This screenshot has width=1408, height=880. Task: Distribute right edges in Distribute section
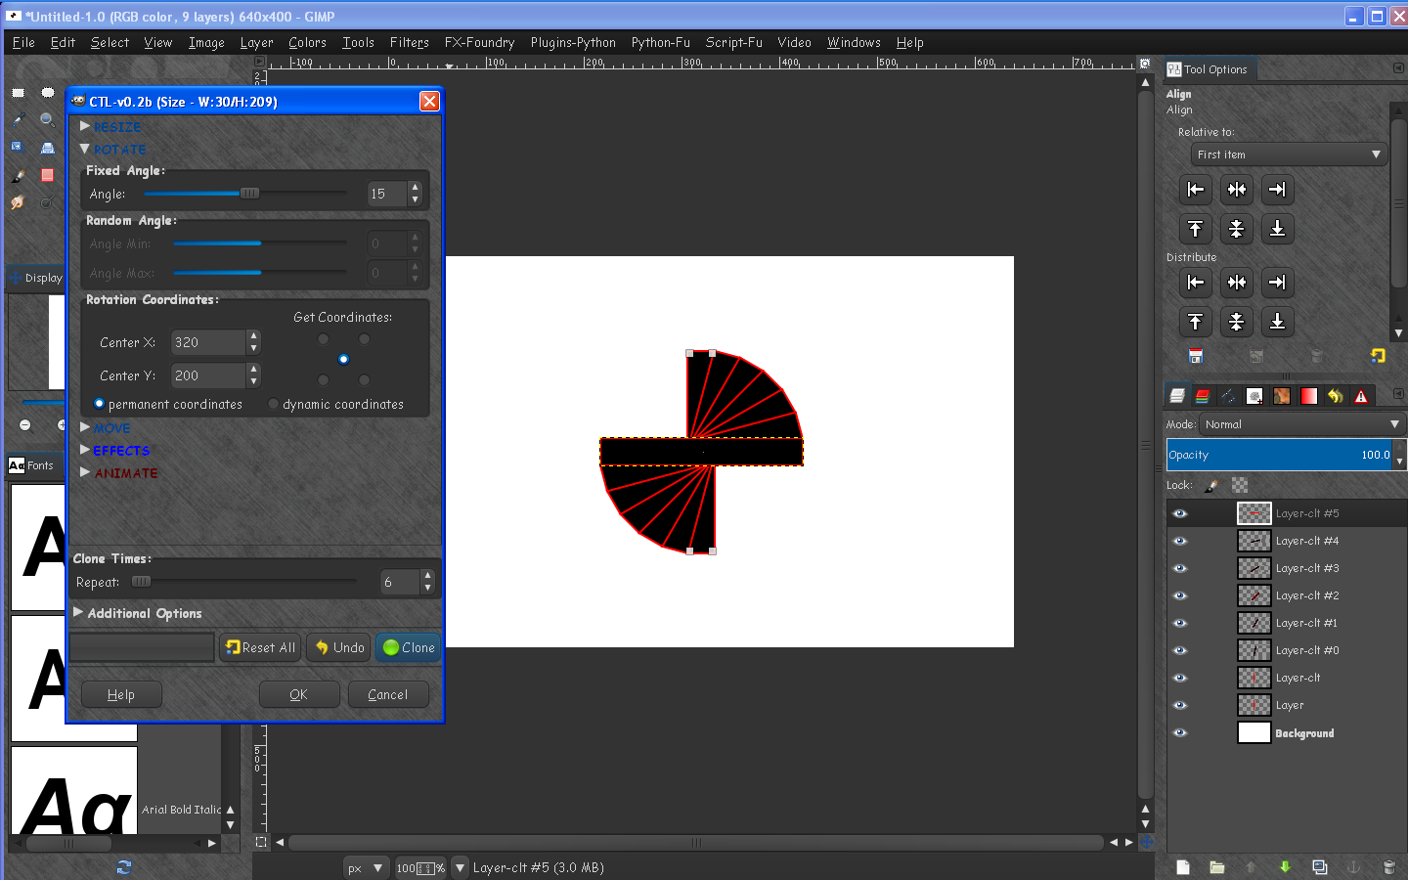(x=1277, y=283)
